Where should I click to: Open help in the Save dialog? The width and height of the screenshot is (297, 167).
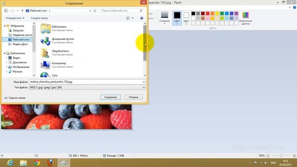pos(142,18)
